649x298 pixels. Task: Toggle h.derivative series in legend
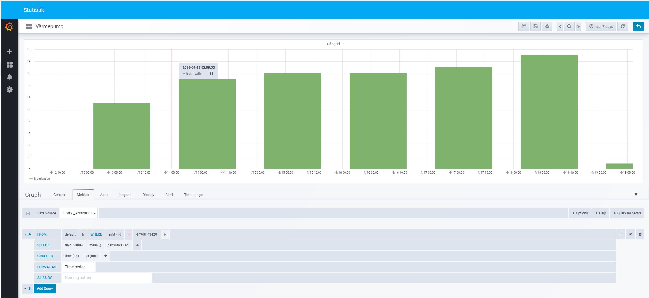(42, 179)
